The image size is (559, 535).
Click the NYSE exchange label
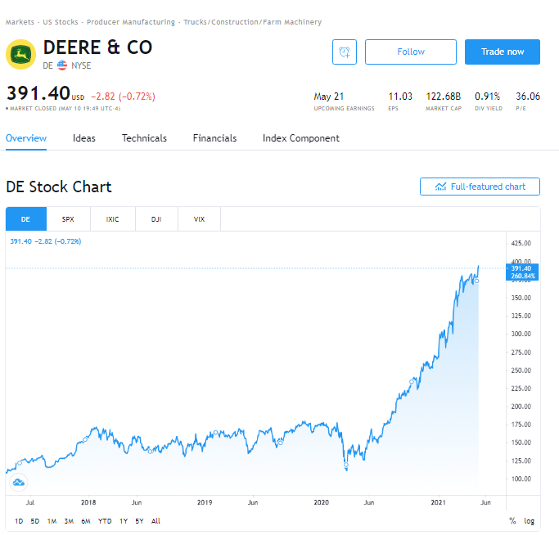pyautogui.click(x=81, y=65)
